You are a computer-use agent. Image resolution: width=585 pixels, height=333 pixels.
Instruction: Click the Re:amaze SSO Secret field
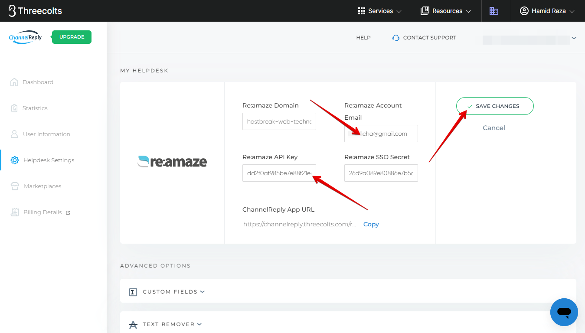(381, 173)
